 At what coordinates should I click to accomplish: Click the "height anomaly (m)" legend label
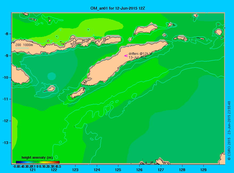point(37,158)
